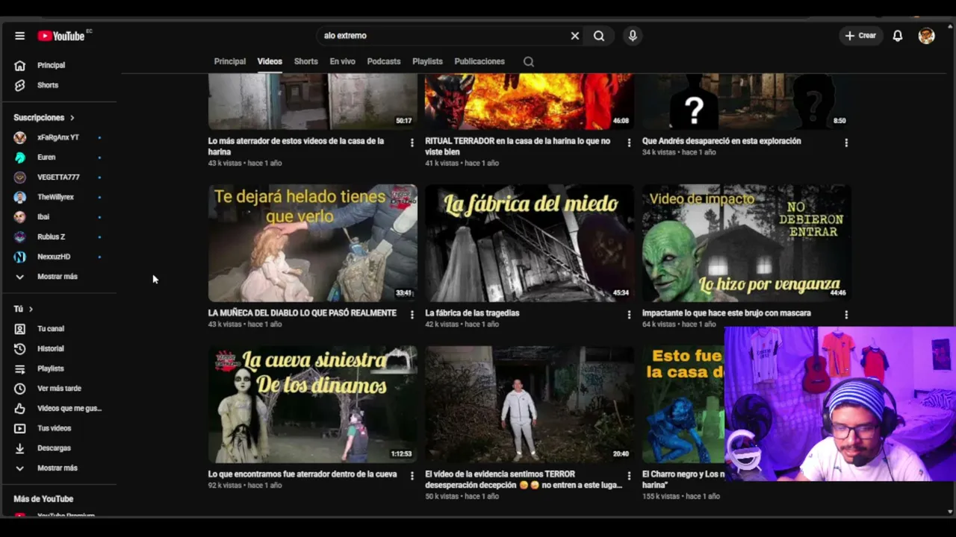This screenshot has width=956, height=537.
Task: Play the 'Video de impacto' green mask thumbnail
Action: (x=747, y=243)
